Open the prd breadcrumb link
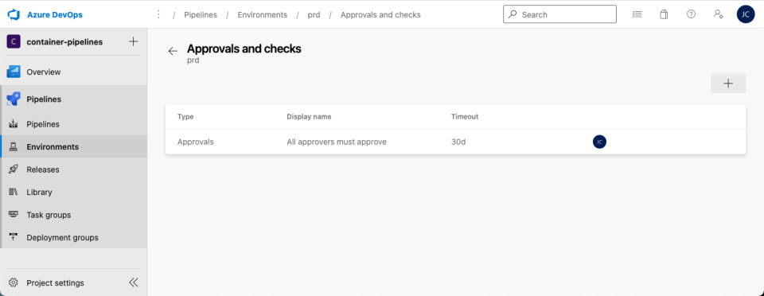Screen dimensions: 764x296 tap(314, 14)
